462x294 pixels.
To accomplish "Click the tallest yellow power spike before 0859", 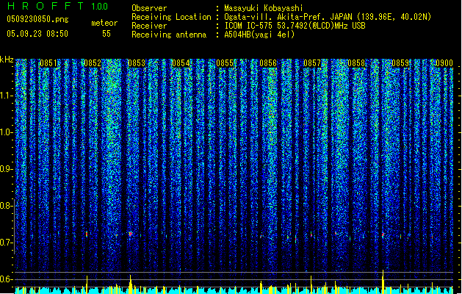I will click(x=383, y=282).
